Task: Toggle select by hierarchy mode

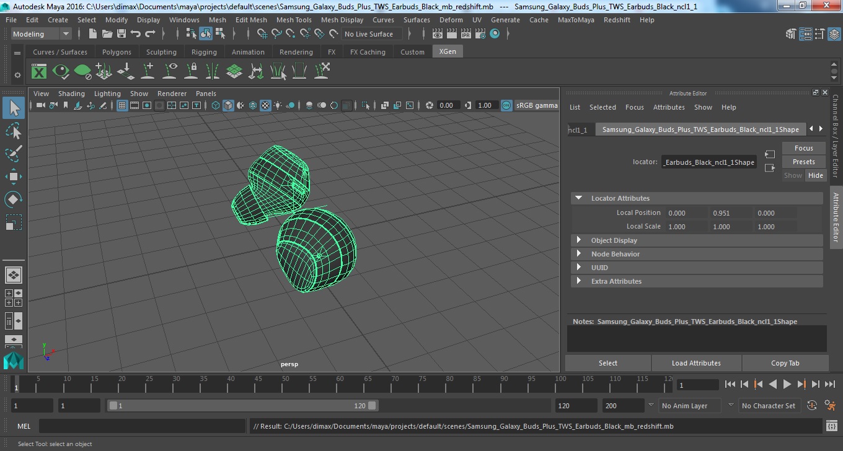Action: [191, 34]
